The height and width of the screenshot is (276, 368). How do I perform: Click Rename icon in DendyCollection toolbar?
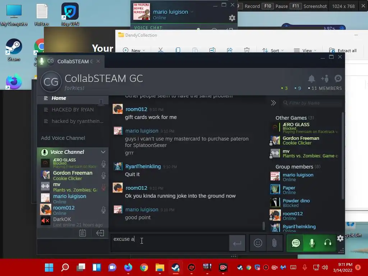pyautogui.click(x=212, y=50)
